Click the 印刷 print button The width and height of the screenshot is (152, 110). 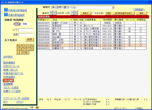108,13
